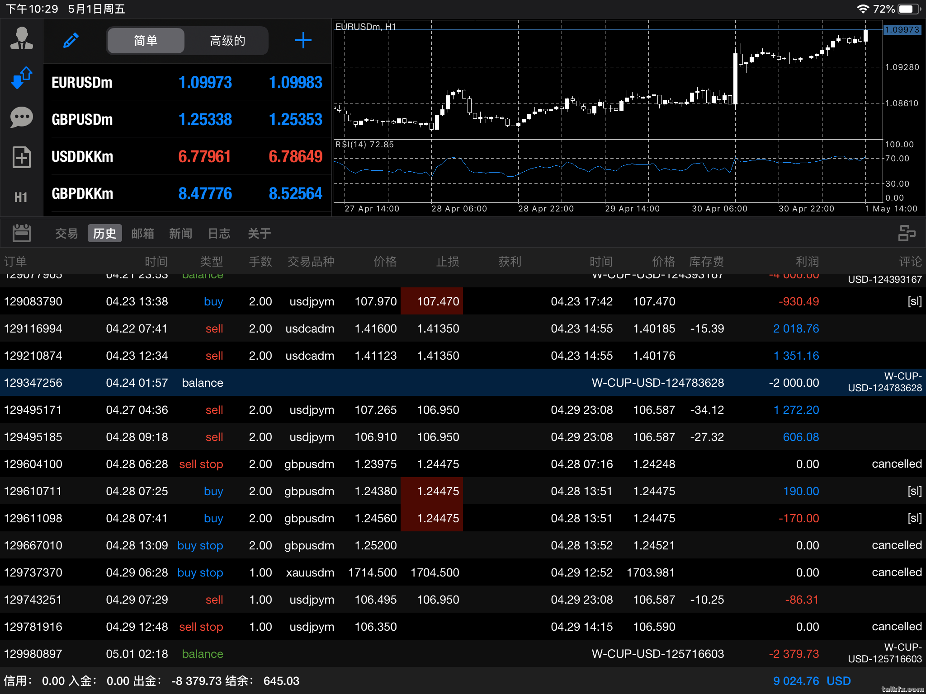Switch to the 关于 tab

pos(259,233)
